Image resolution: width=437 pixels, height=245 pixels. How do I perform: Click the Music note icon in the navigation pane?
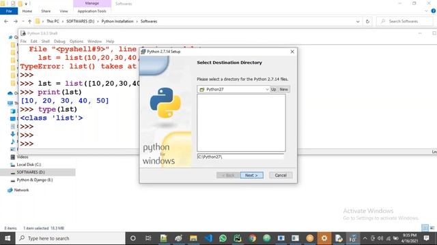[13, 142]
